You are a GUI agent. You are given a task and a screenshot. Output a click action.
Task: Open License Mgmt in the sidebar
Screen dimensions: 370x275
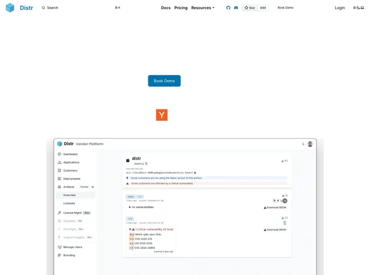72,213
